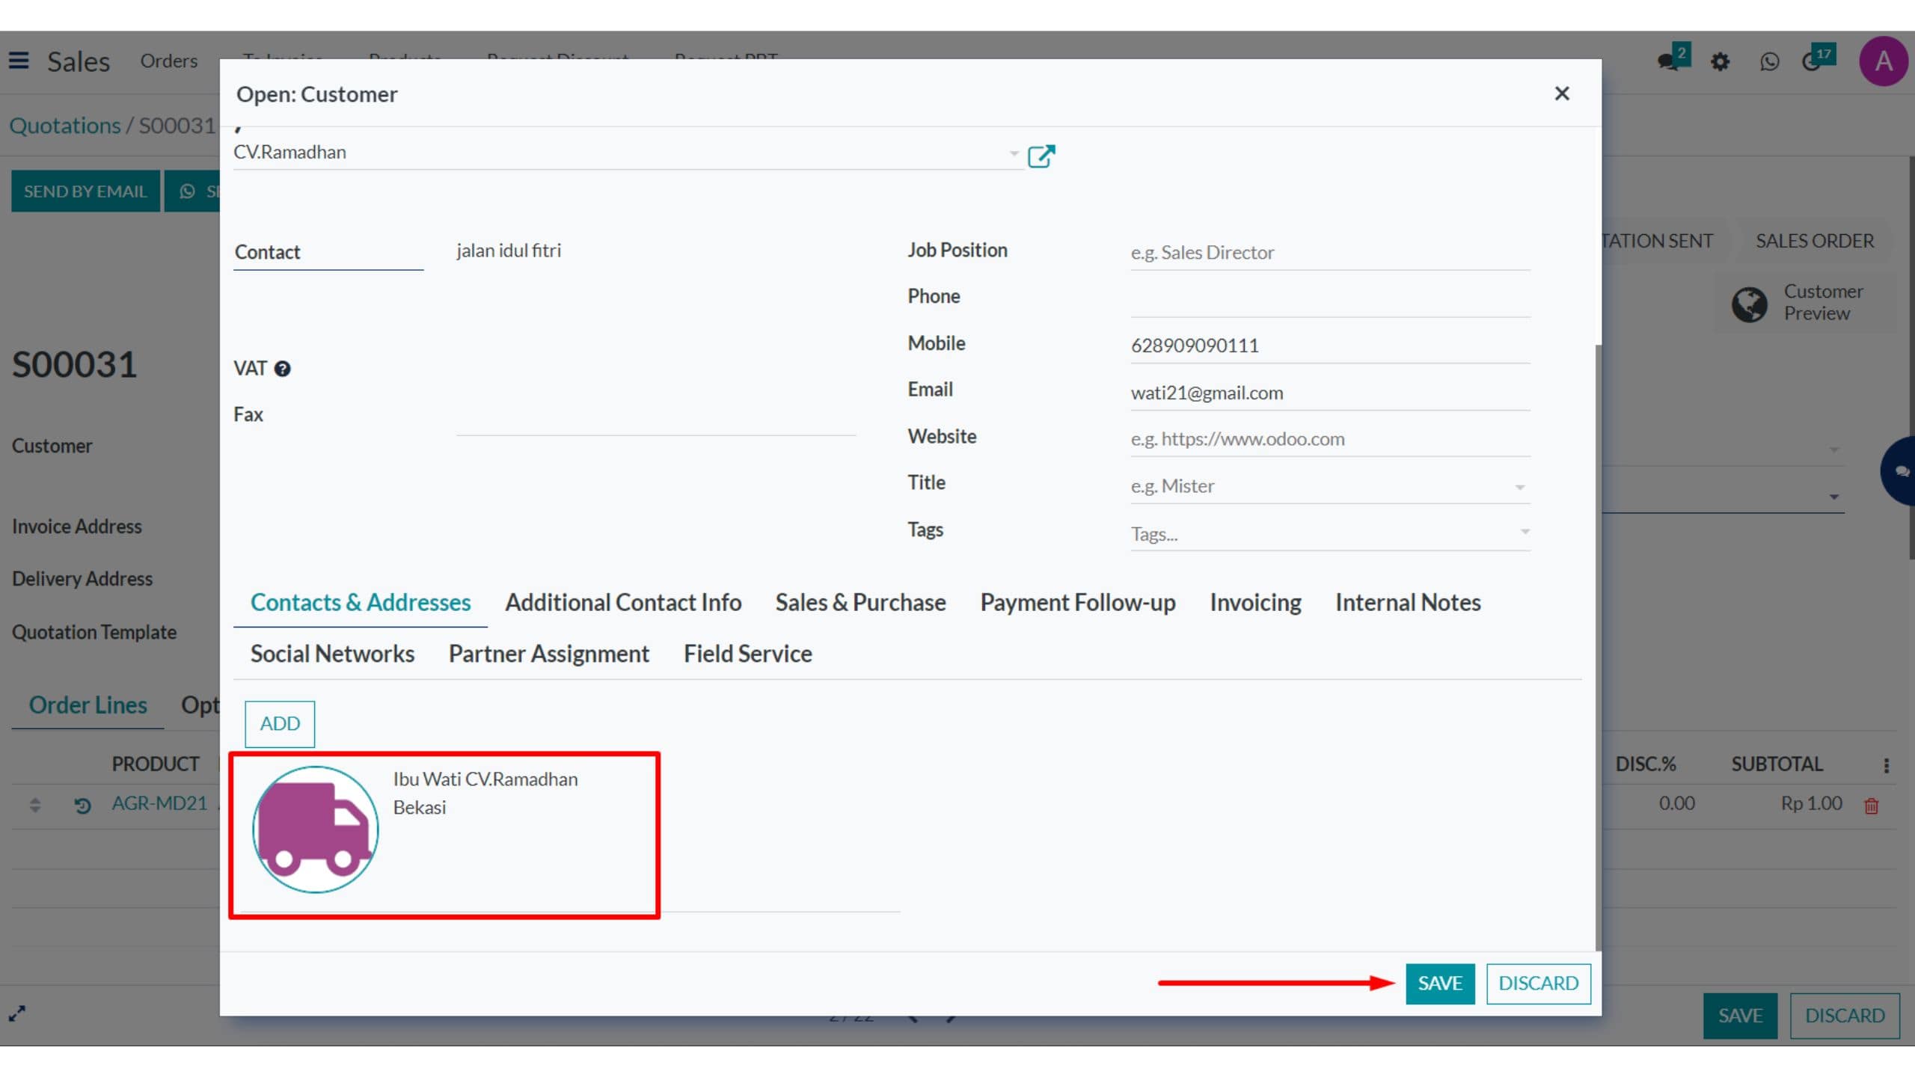Sort by DISC.% column header

click(x=1645, y=764)
